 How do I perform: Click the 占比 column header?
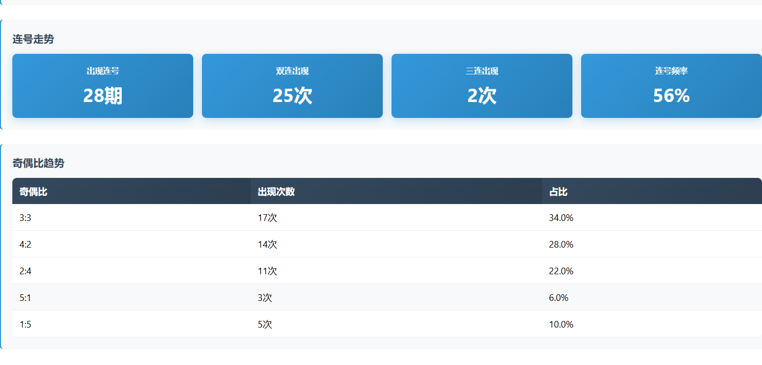[558, 192]
